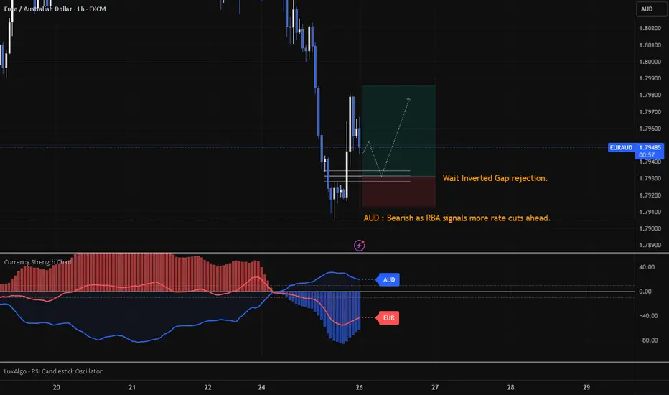Click the 0.00 strength scale value
The height and width of the screenshot is (395, 669).
point(645,292)
